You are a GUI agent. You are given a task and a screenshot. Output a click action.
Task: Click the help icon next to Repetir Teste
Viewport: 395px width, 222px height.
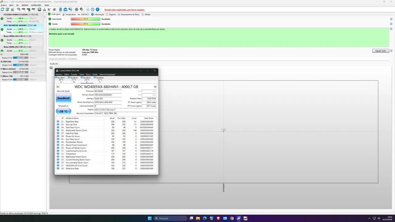tap(391, 51)
